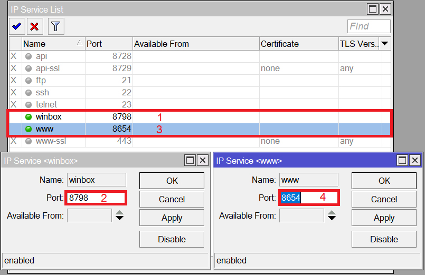Cancel the www service dialog
This screenshot has height=275, width=425.
click(x=384, y=199)
